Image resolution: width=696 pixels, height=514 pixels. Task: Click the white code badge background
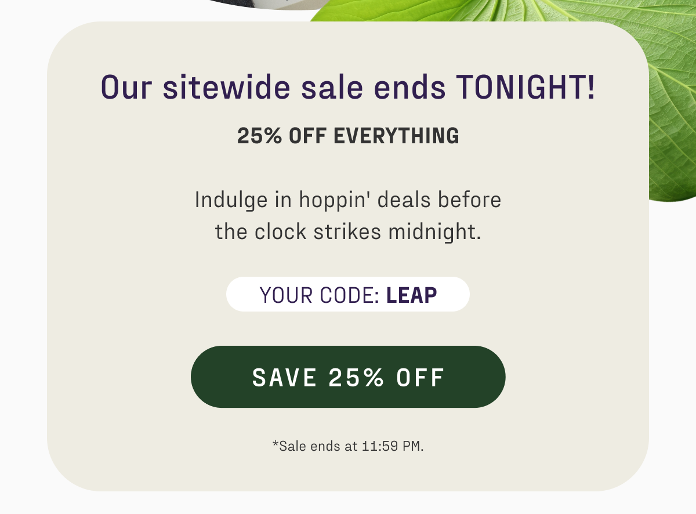coord(249,294)
